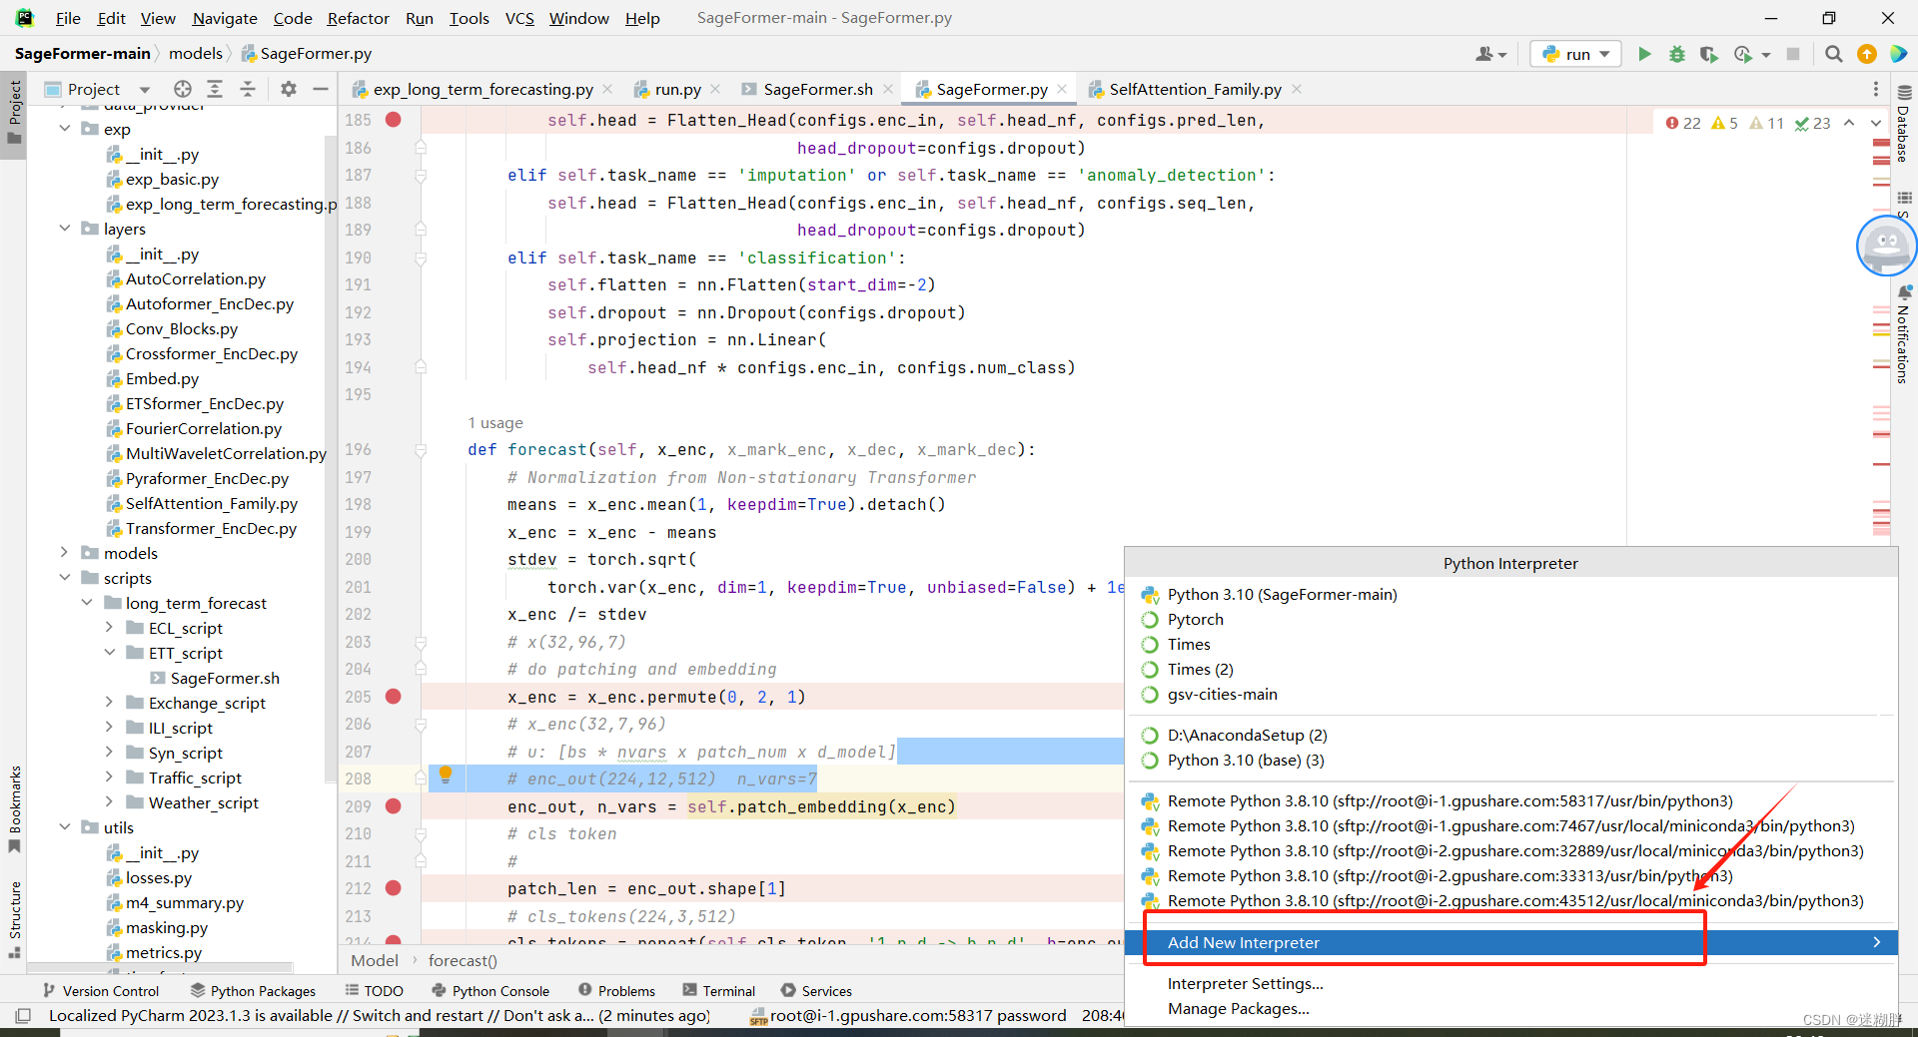Collapse the layers folder
The image size is (1918, 1037).
tap(65, 229)
